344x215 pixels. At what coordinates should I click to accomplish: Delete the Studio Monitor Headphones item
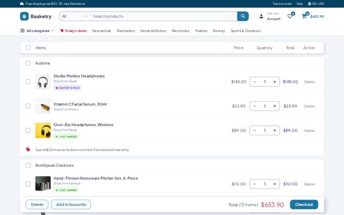pyautogui.click(x=309, y=82)
